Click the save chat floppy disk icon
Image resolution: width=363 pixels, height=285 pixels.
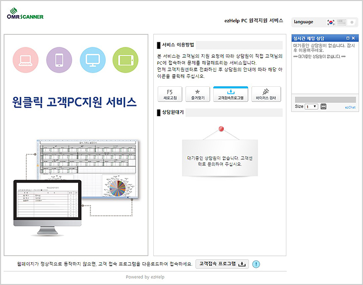(323, 106)
